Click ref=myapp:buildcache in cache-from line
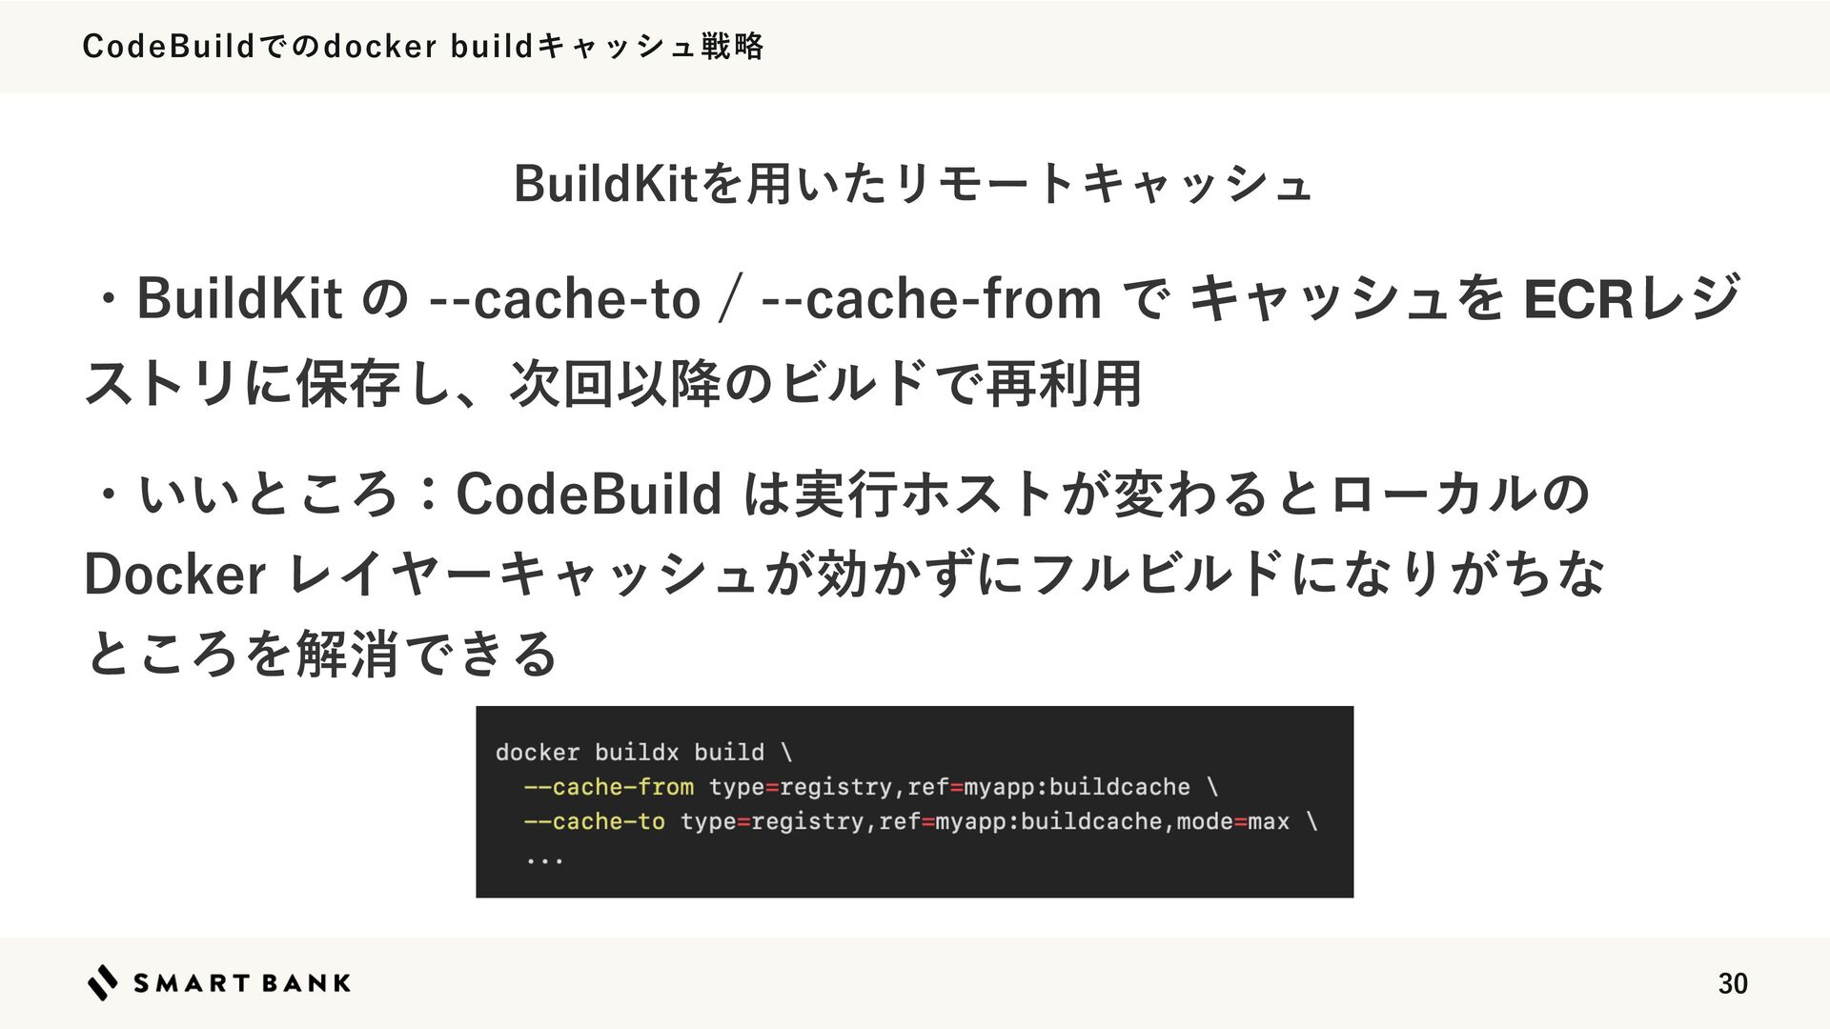The height and width of the screenshot is (1029, 1830). pos(1048,787)
